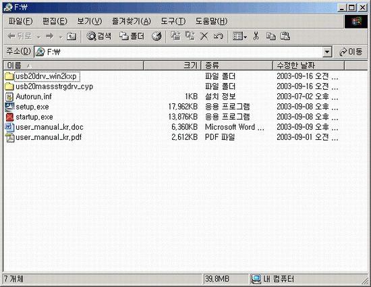Click the 2,612KB size value

coord(185,137)
